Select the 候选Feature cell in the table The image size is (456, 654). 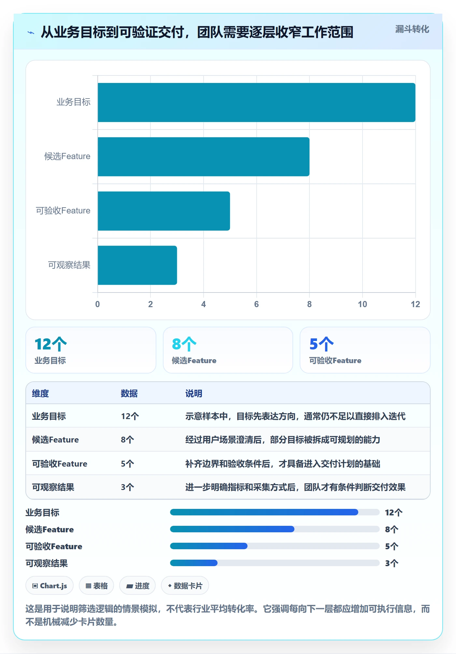[55, 440]
